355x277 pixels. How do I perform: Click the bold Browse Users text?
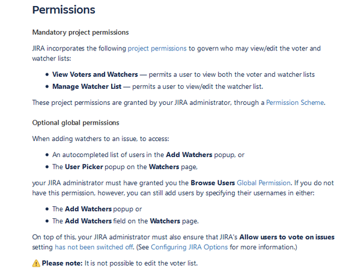pyautogui.click(x=213, y=183)
